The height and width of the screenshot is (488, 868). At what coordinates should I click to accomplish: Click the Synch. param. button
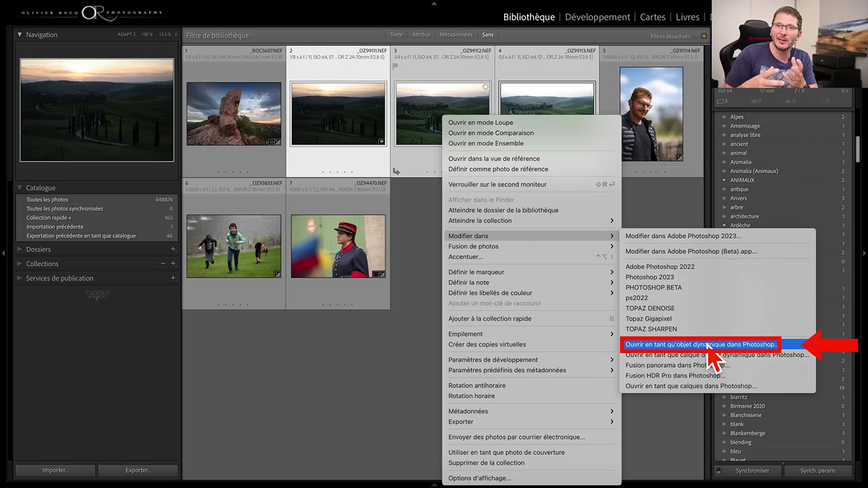tap(818, 470)
